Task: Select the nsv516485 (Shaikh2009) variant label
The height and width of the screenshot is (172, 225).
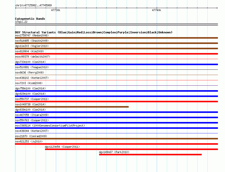Action: [32, 41]
